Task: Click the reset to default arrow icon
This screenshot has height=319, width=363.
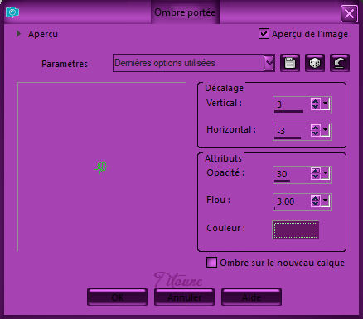Action: (x=340, y=63)
